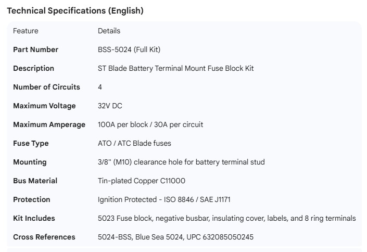The image size is (367, 252).
Task: Click the Details column header
Action: [109, 31]
